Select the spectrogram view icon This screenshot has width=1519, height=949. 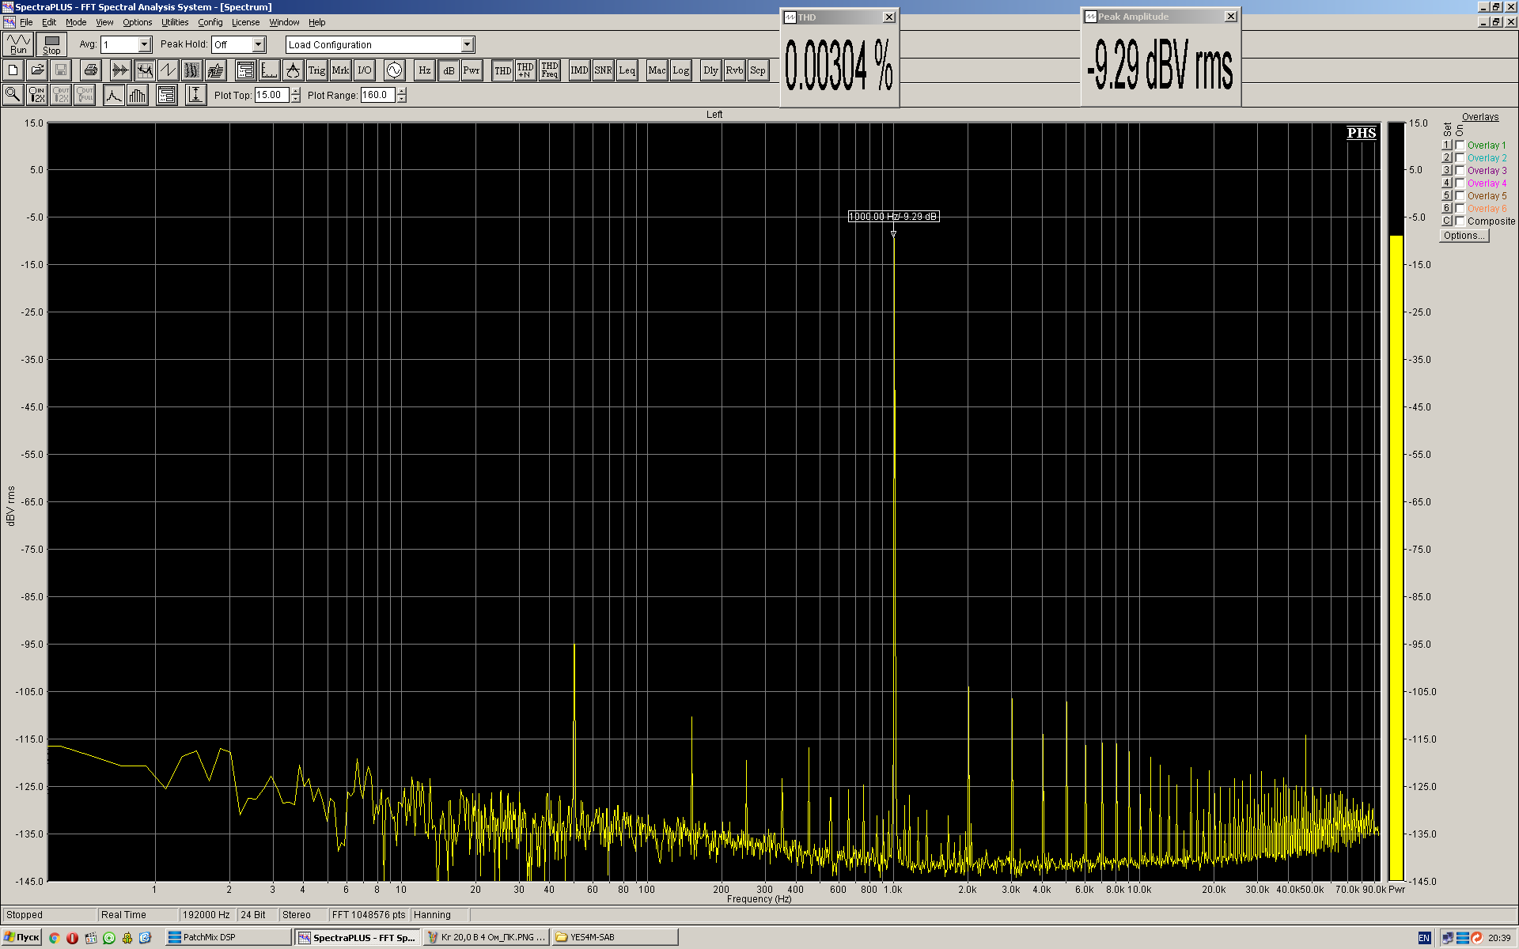[x=191, y=70]
